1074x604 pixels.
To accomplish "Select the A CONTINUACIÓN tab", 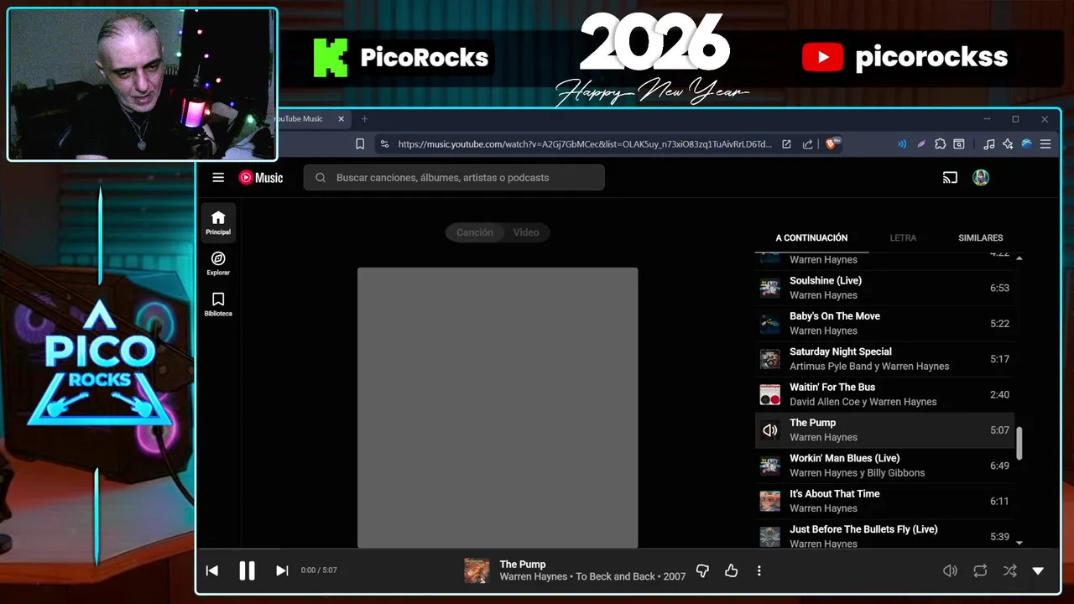I will [x=811, y=238].
